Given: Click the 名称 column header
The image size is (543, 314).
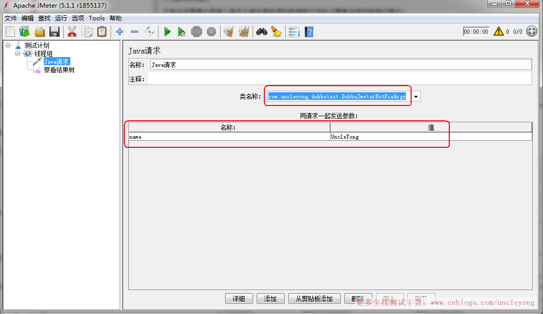Looking at the screenshot, I should (x=229, y=127).
